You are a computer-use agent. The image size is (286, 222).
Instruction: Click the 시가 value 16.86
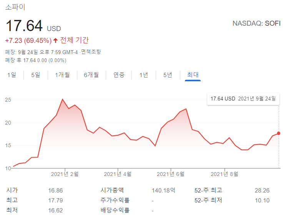[55, 191]
